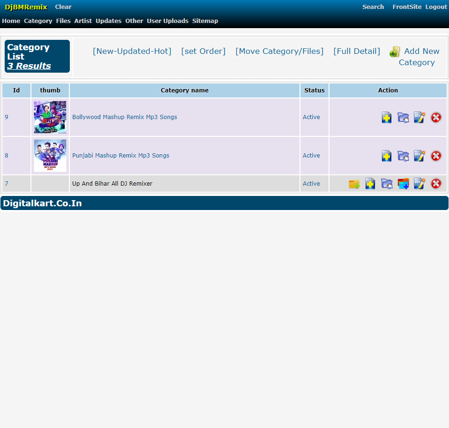
Task: Delete Punjabi Mashup category with red X
Action: click(436, 156)
